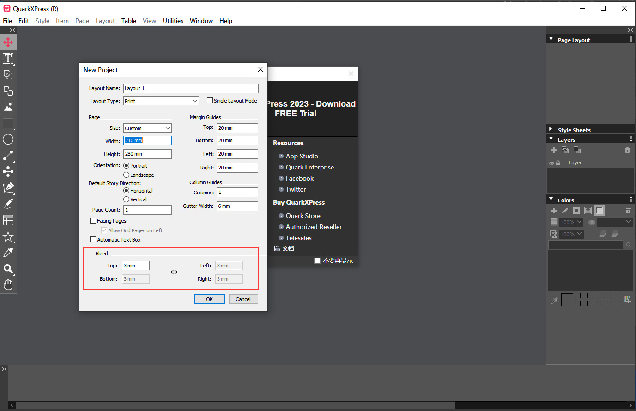636x411 pixels.
Task: Open the page Size dropdown
Action: 147,128
